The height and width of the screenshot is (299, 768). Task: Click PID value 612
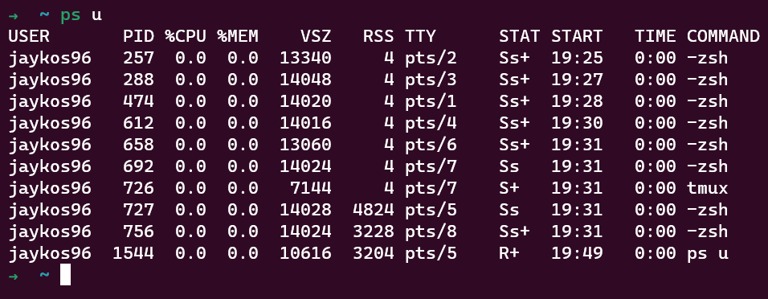point(139,123)
